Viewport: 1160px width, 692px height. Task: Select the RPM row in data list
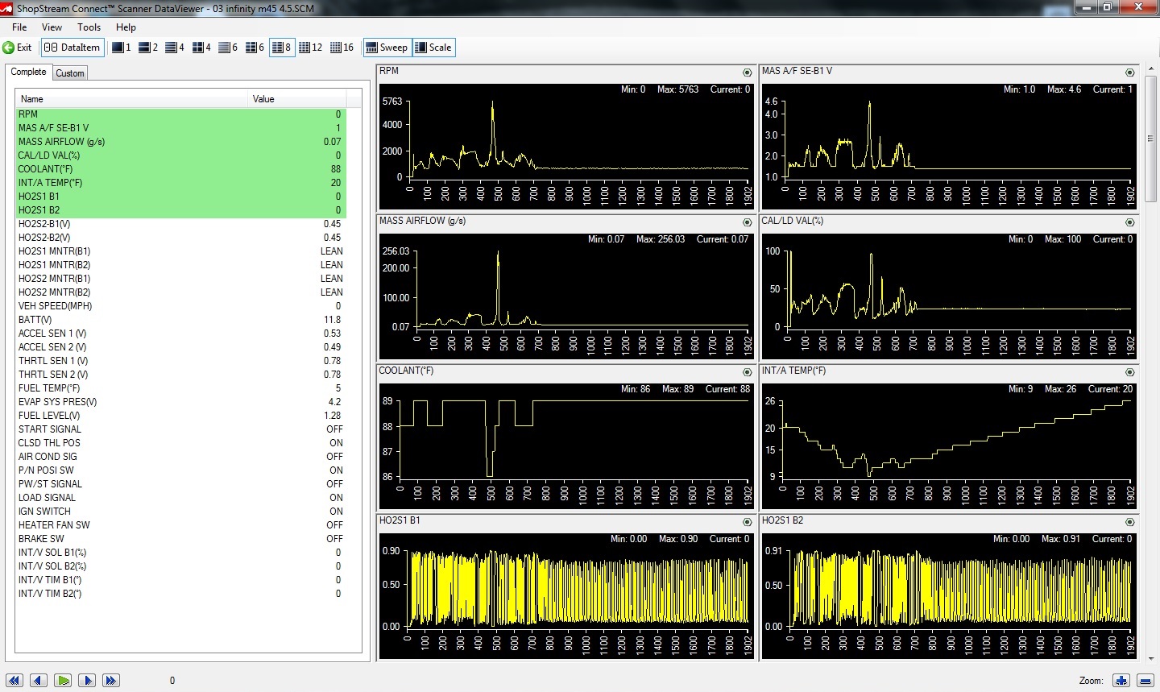pos(180,114)
